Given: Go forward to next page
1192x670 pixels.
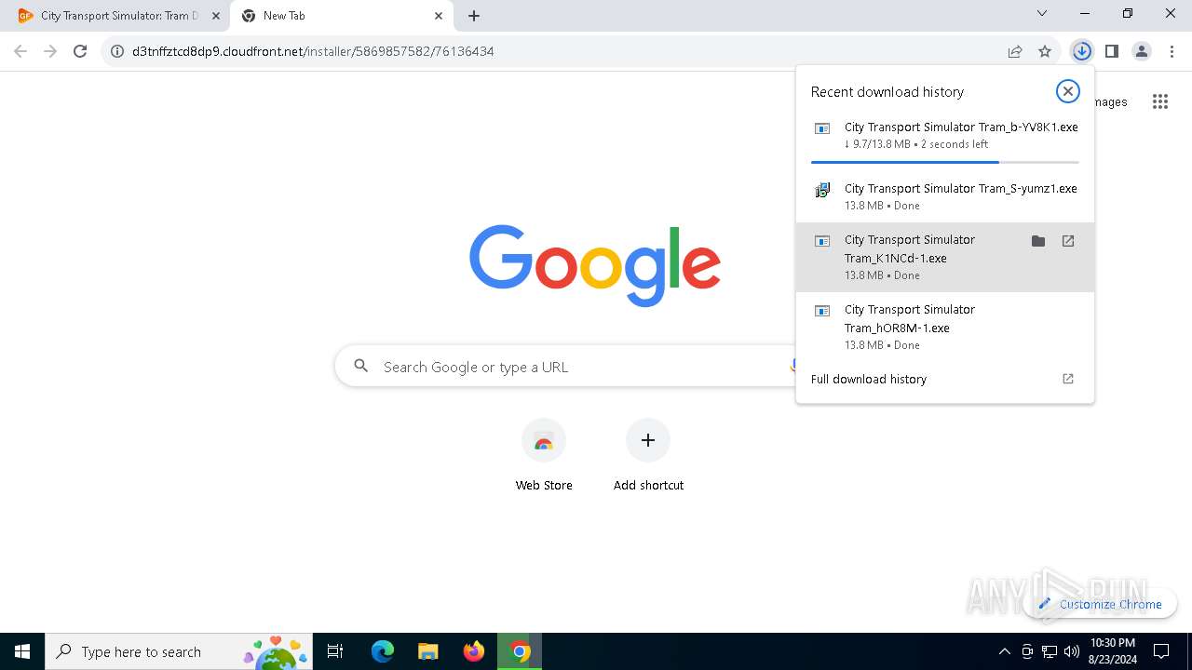Looking at the screenshot, I should (x=50, y=51).
